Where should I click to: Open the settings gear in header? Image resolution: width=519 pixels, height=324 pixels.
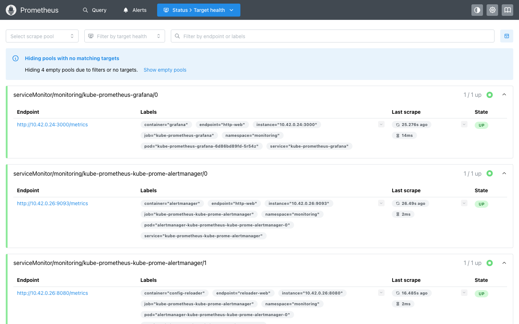tap(492, 10)
